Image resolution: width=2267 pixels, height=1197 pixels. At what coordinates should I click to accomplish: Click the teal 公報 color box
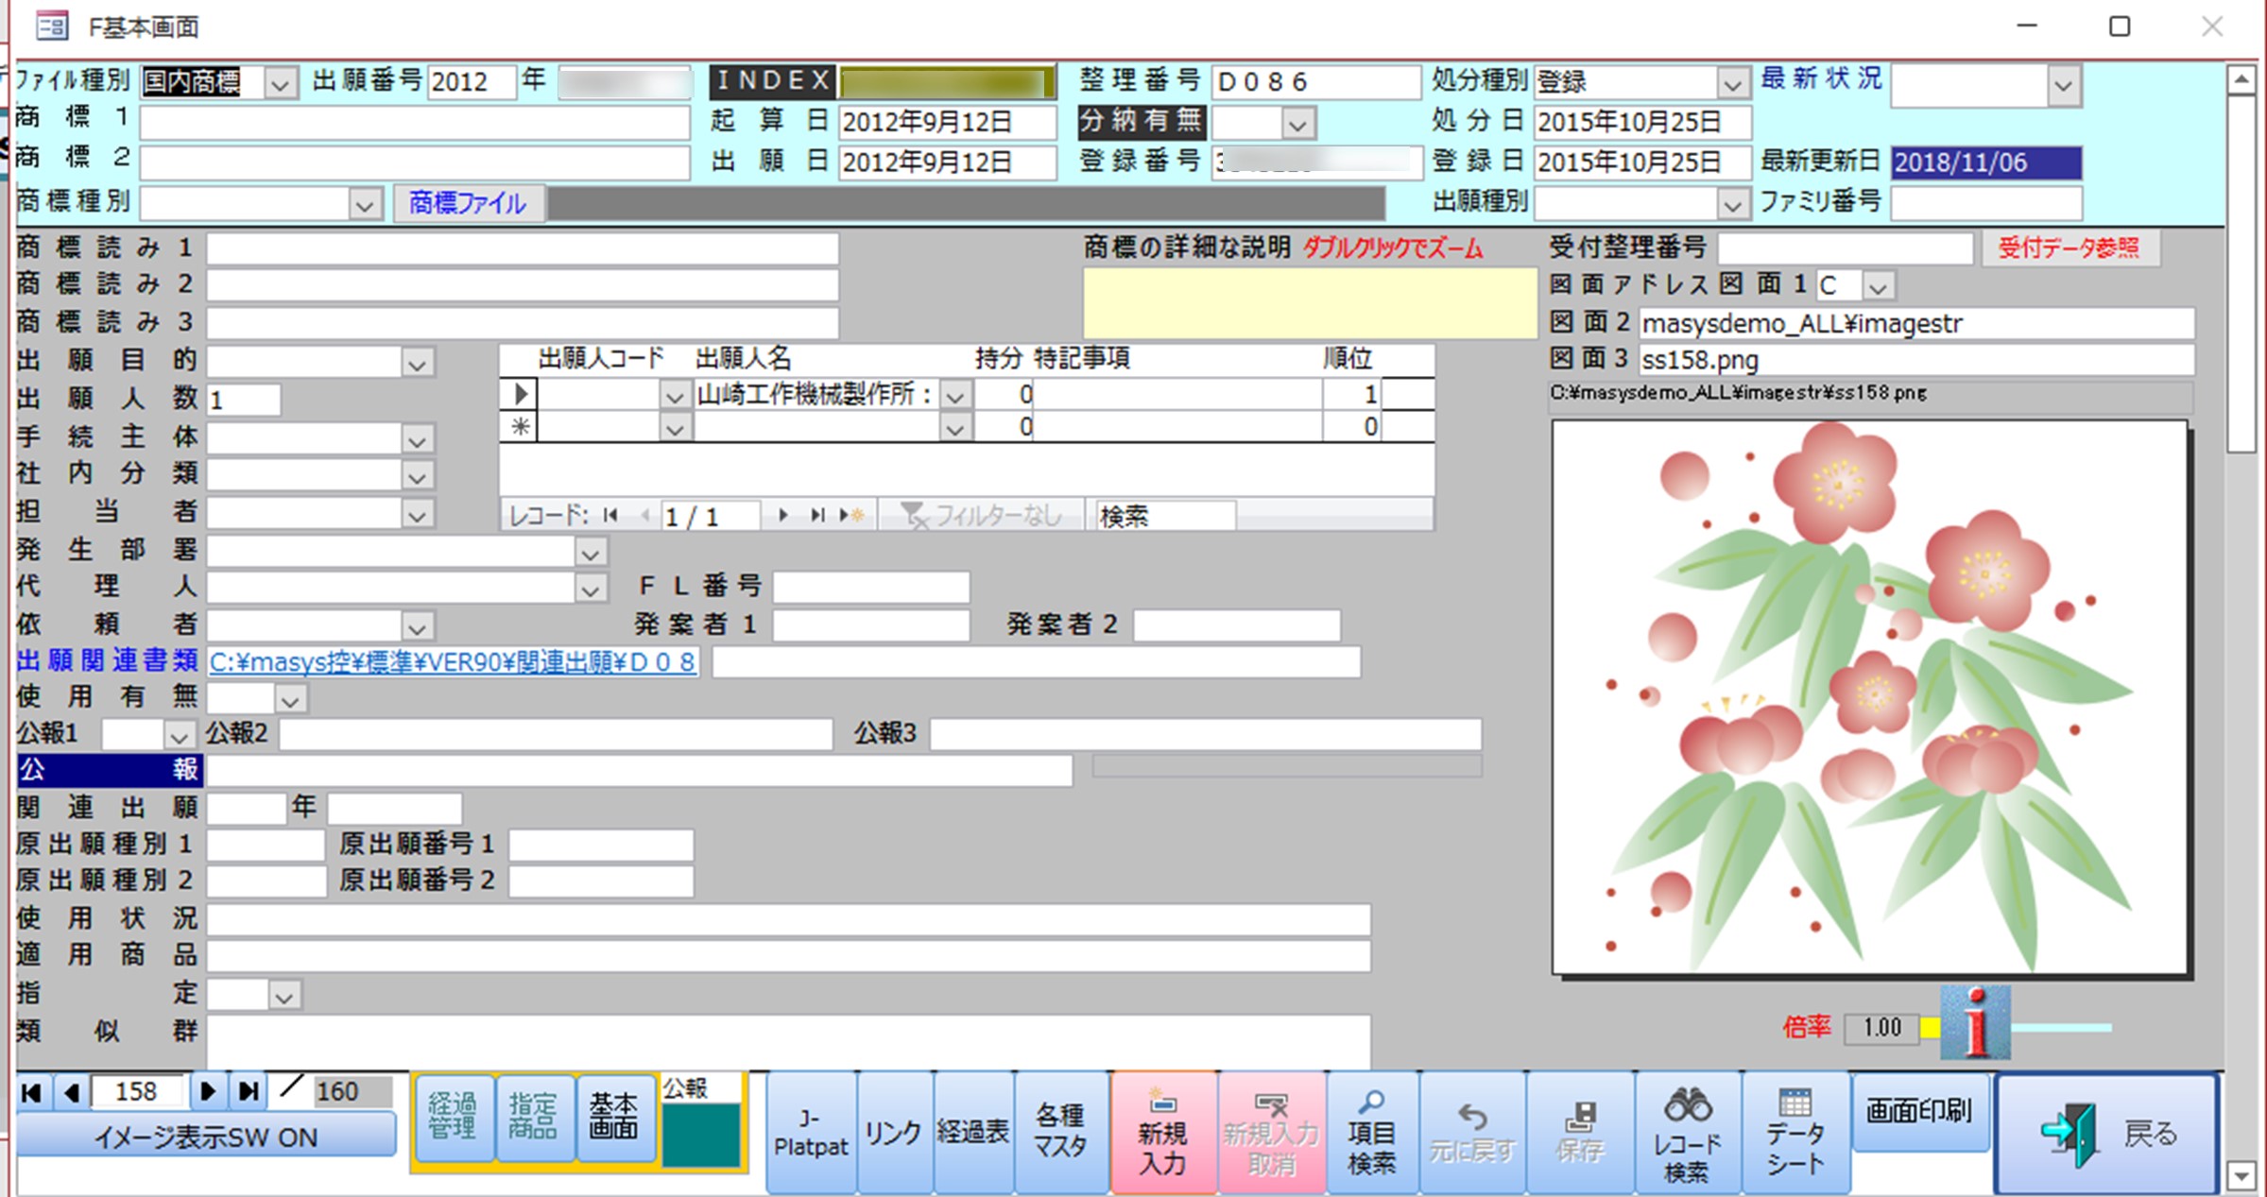tap(700, 1134)
